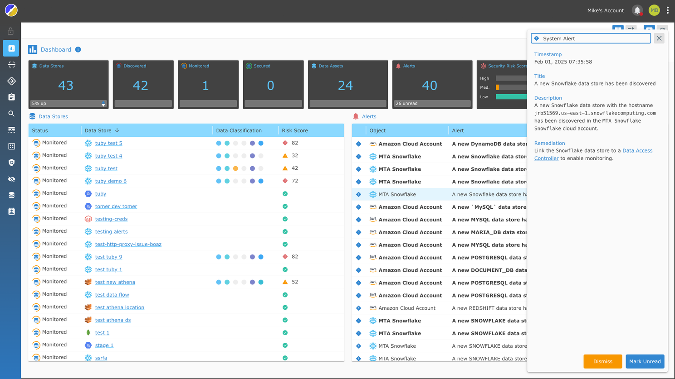Open the MB user avatar menu
The image size is (675, 379).
click(654, 10)
